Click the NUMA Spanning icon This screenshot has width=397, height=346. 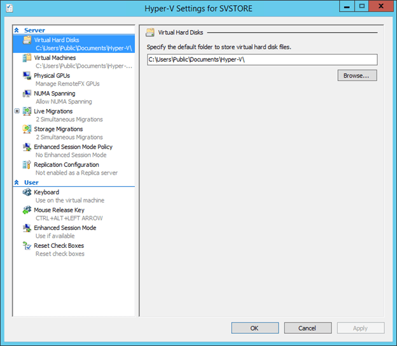pos(27,94)
